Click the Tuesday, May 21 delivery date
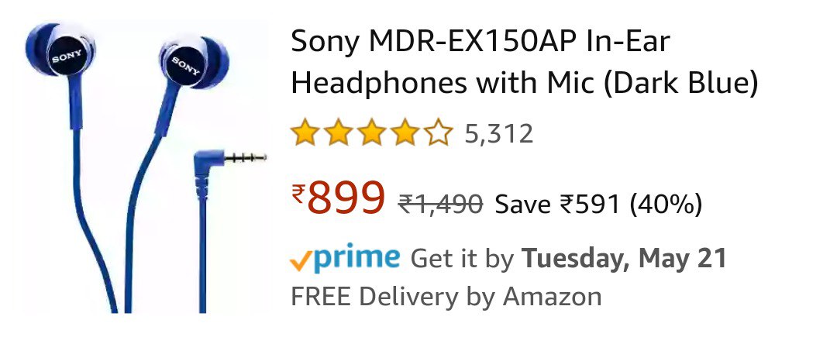 coord(624,260)
